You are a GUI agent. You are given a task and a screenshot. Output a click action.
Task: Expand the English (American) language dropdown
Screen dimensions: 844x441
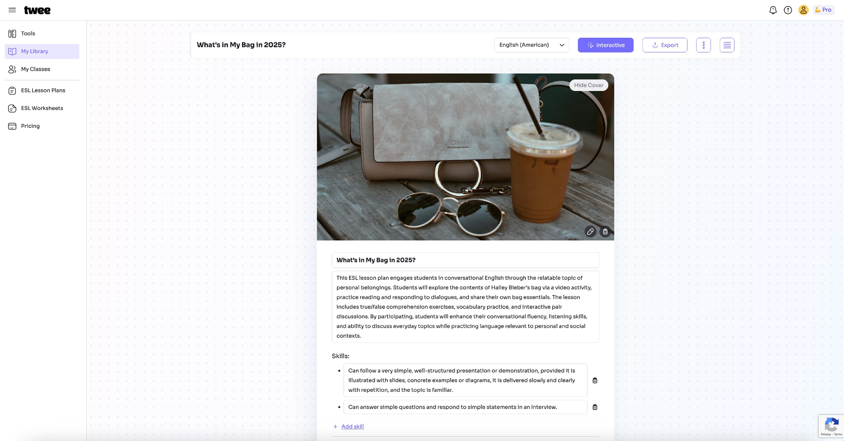[x=531, y=45]
